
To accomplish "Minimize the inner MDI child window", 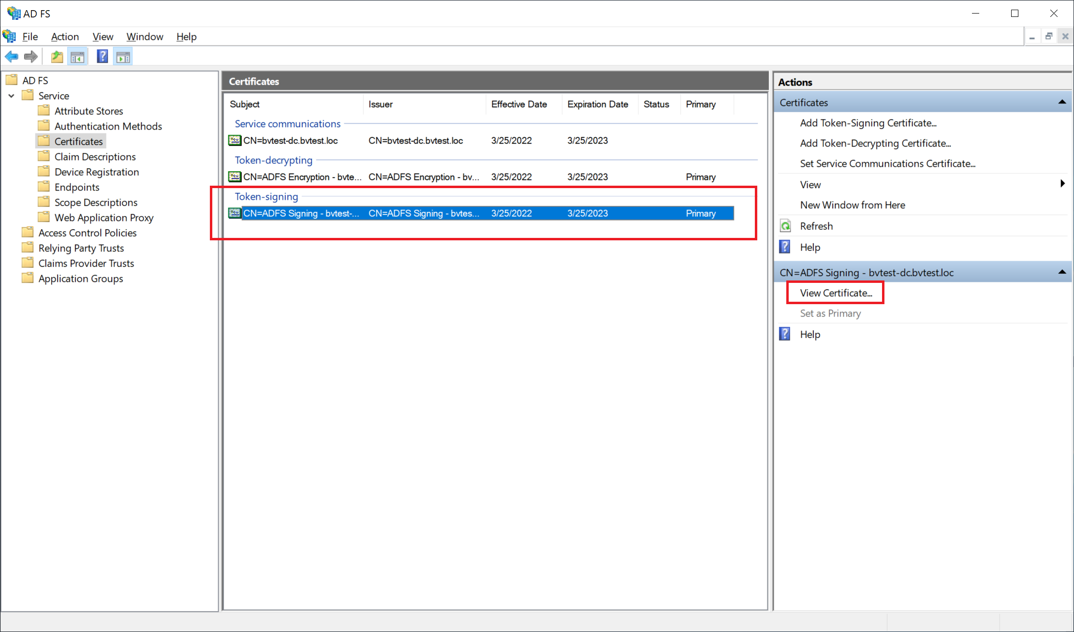I will tap(1032, 36).
